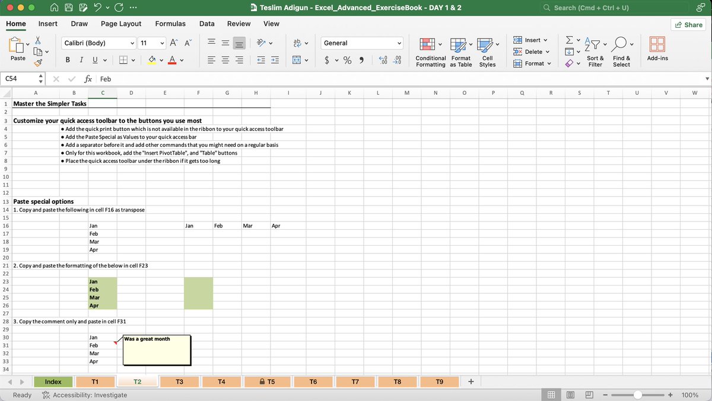Switch to sheet T3
This screenshot has height=401, width=712.
(x=179, y=382)
